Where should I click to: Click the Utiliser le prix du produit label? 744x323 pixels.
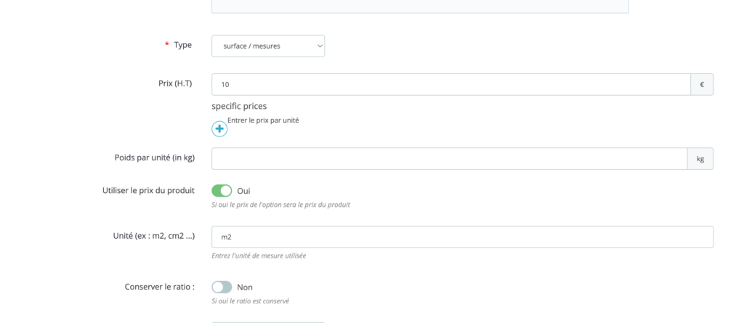tap(148, 191)
